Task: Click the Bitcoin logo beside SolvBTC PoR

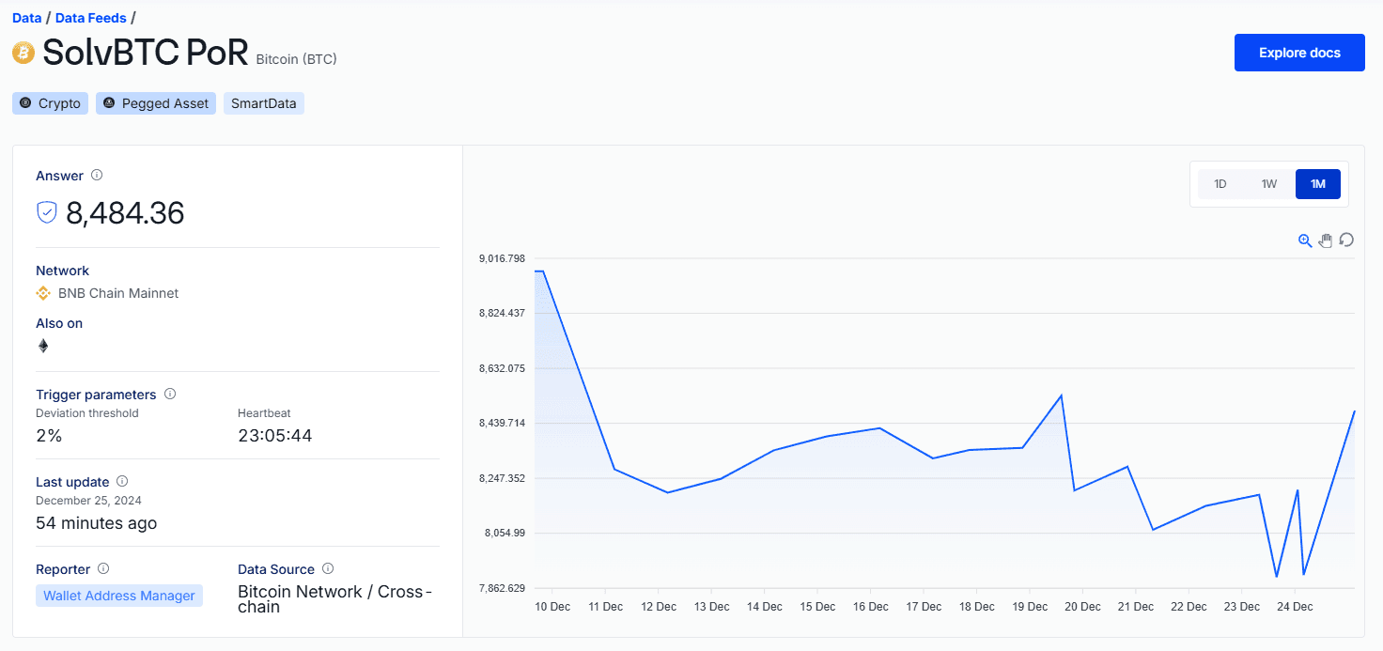Action: [23, 53]
